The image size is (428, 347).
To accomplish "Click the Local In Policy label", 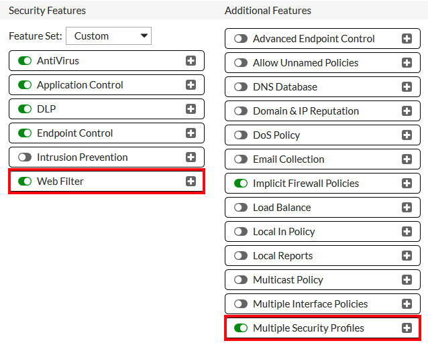I will [284, 232].
